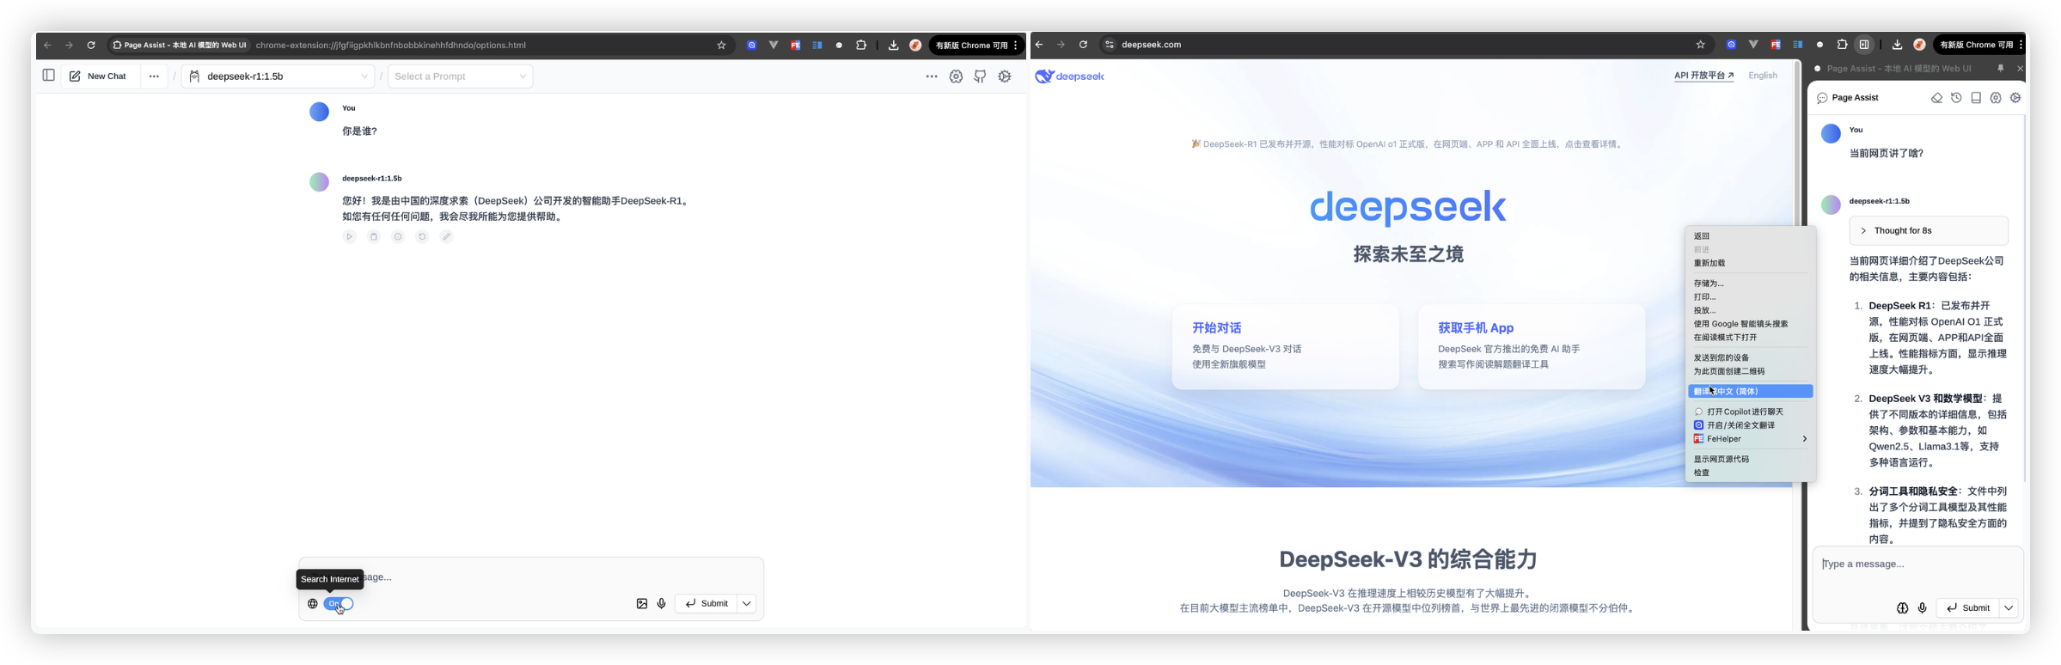Click microphone icon in left chat input
2061x665 pixels.
click(662, 604)
